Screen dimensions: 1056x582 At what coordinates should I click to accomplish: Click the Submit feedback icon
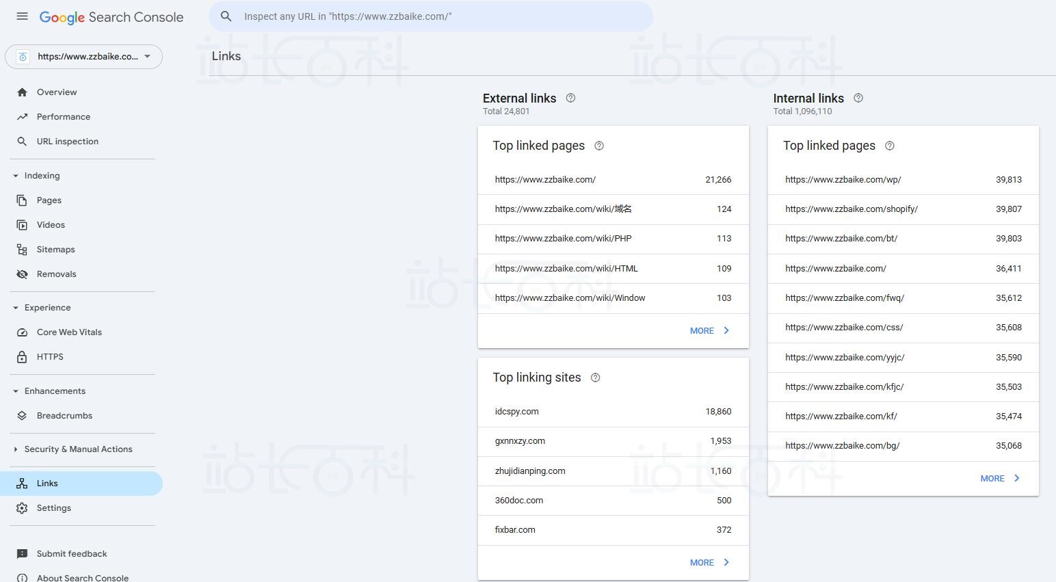click(22, 554)
